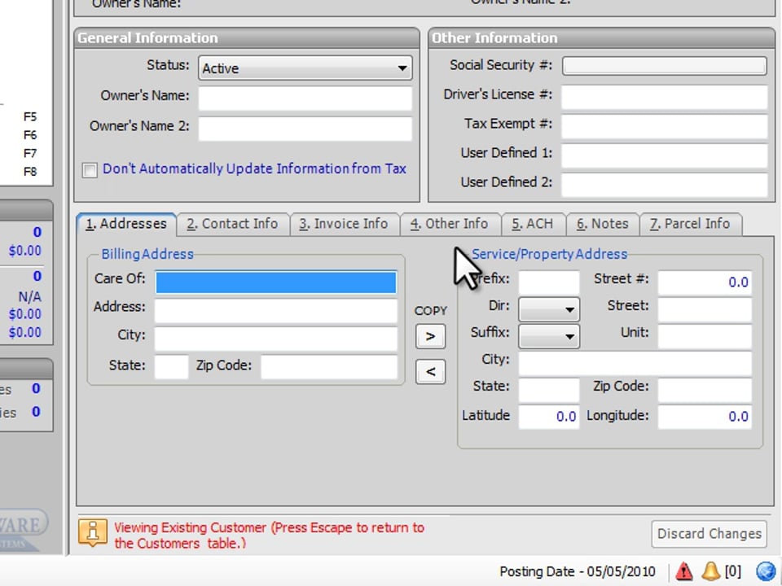This screenshot has height=586, width=782.
Task: Expand the Suffix dropdown in Service Address
Action: click(549, 336)
